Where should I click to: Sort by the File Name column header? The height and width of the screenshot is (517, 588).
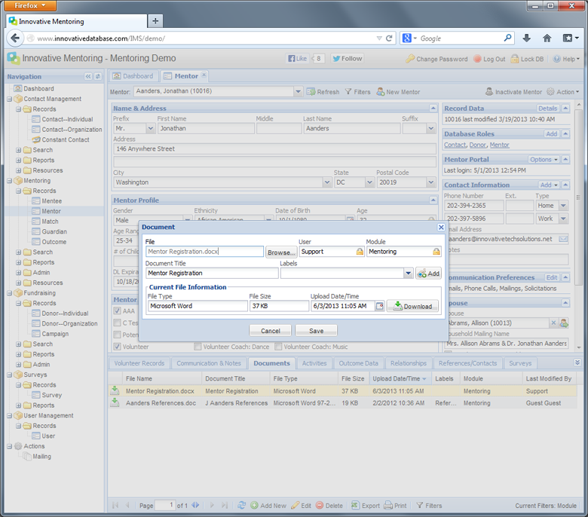tap(161, 378)
